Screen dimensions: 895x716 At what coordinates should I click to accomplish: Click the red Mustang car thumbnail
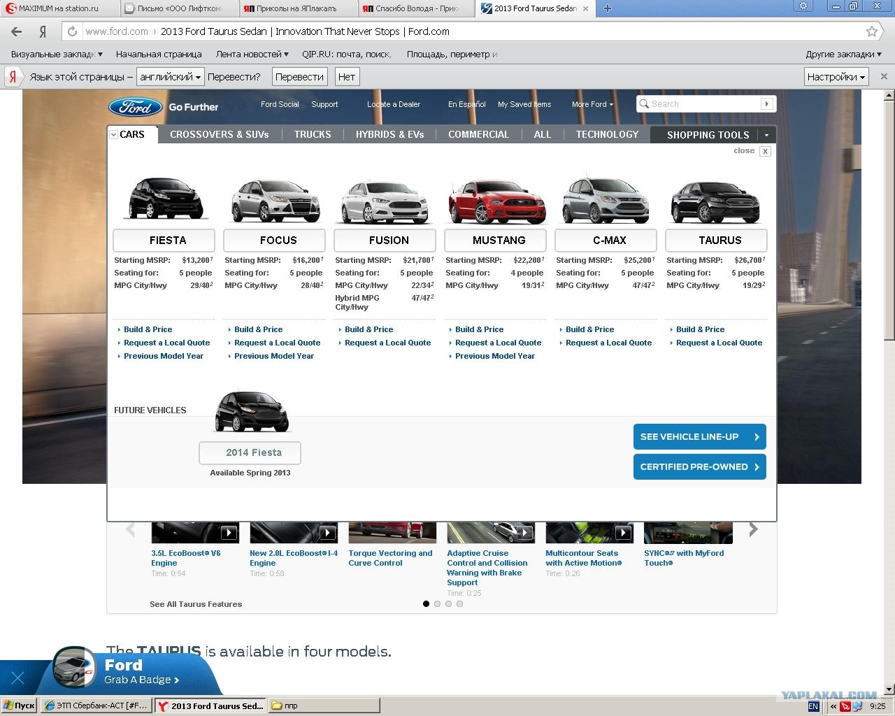coord(496,201)
